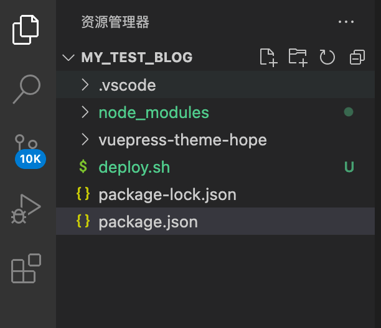Click the green dot beside node_modules
This screenshot has width=381, height=328.
pos(349,112)
